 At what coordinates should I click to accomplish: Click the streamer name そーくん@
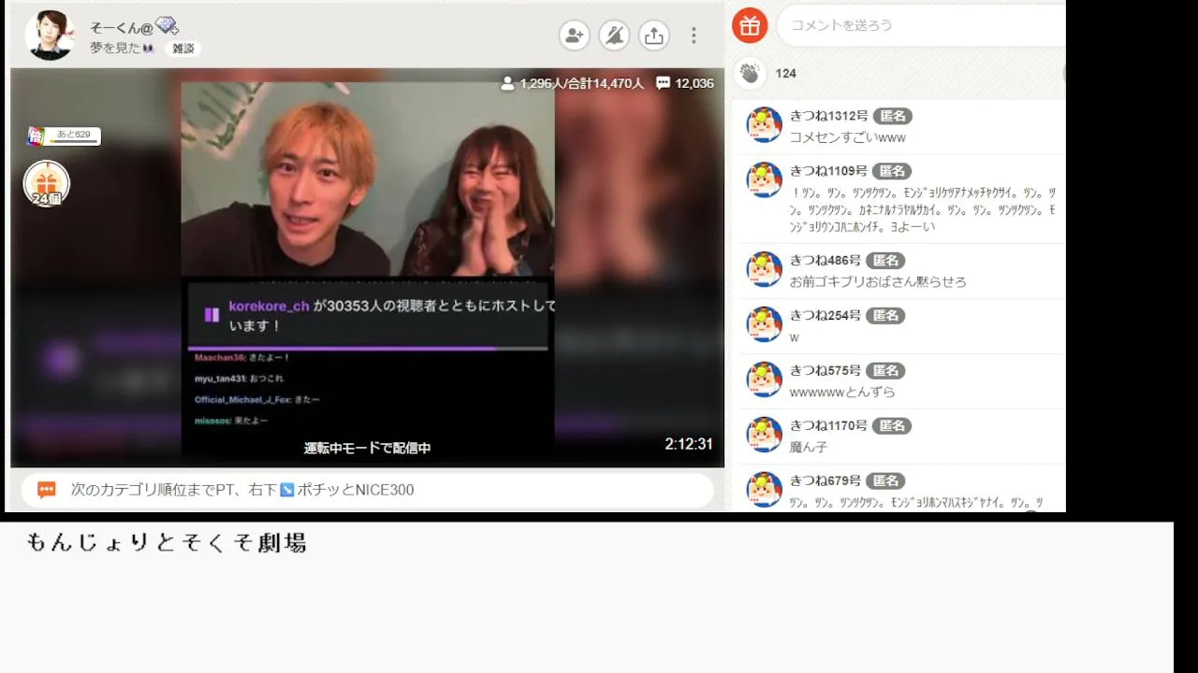tap(122, 27)
